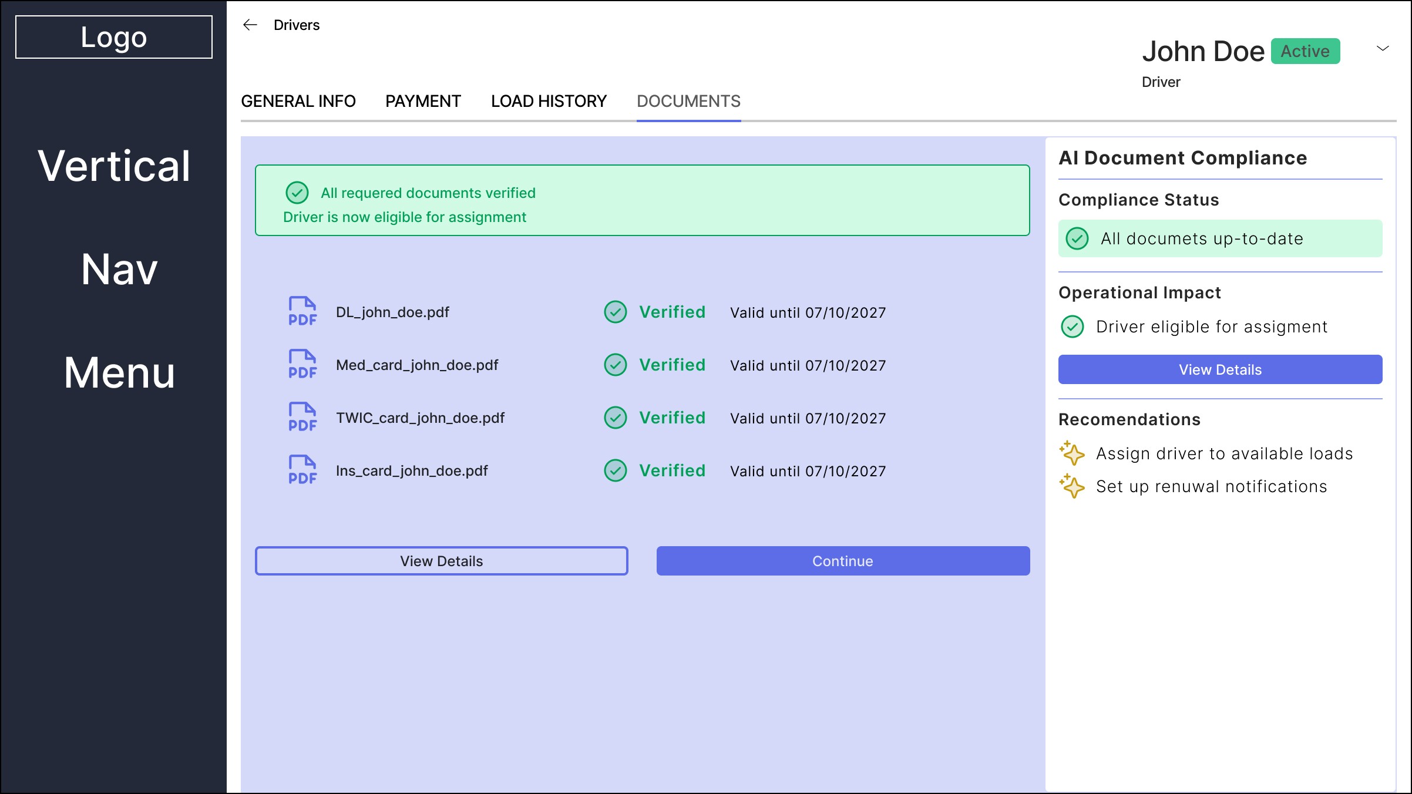
Task: Click View Details in AI Compliance panel
Action: click(x=1220, y=369)
